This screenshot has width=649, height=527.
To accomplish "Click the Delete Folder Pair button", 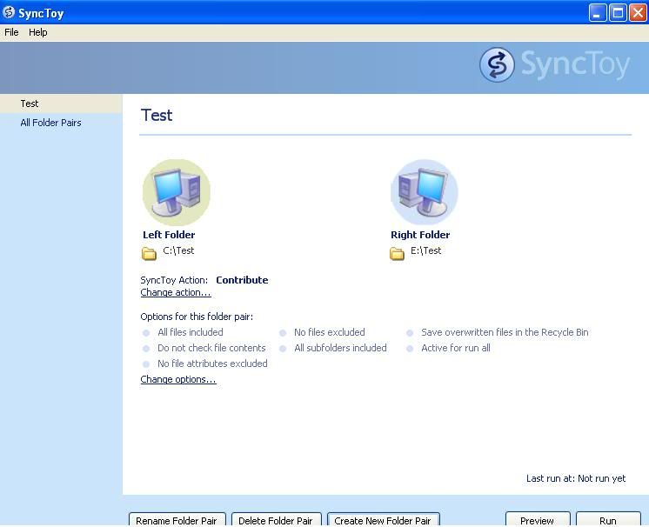I will click(x=276, y=520).
